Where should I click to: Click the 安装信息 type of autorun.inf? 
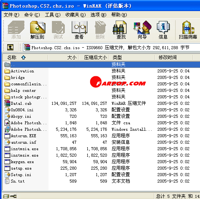click(x=121, y=142)
